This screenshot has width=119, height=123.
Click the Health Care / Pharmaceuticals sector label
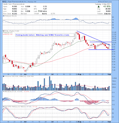14,4
